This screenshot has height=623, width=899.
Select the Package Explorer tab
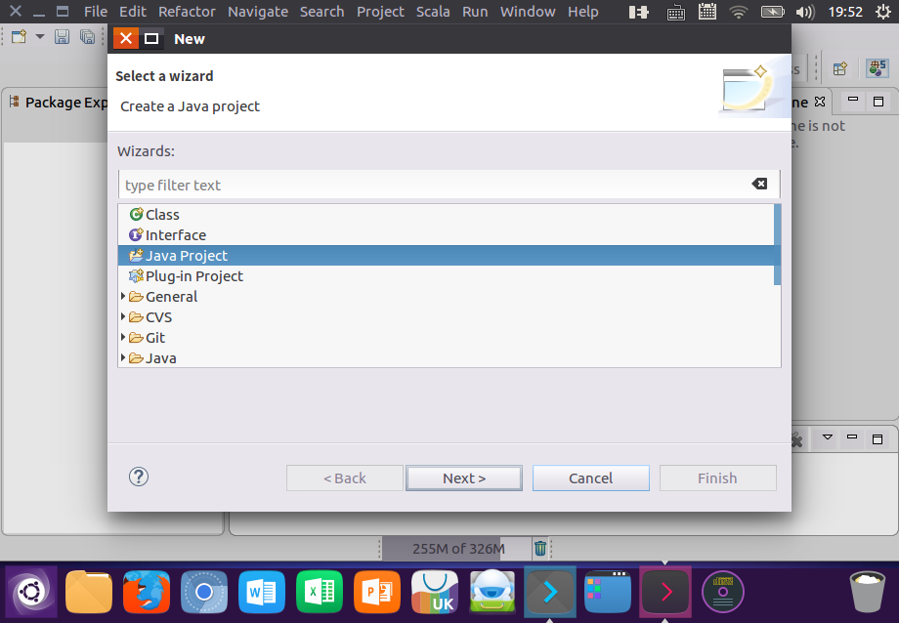[x=59, y=102]
